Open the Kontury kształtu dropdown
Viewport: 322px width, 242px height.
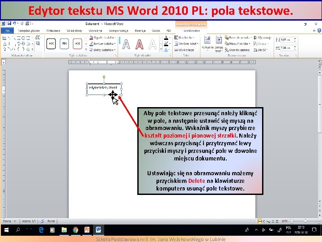[102, 43]
